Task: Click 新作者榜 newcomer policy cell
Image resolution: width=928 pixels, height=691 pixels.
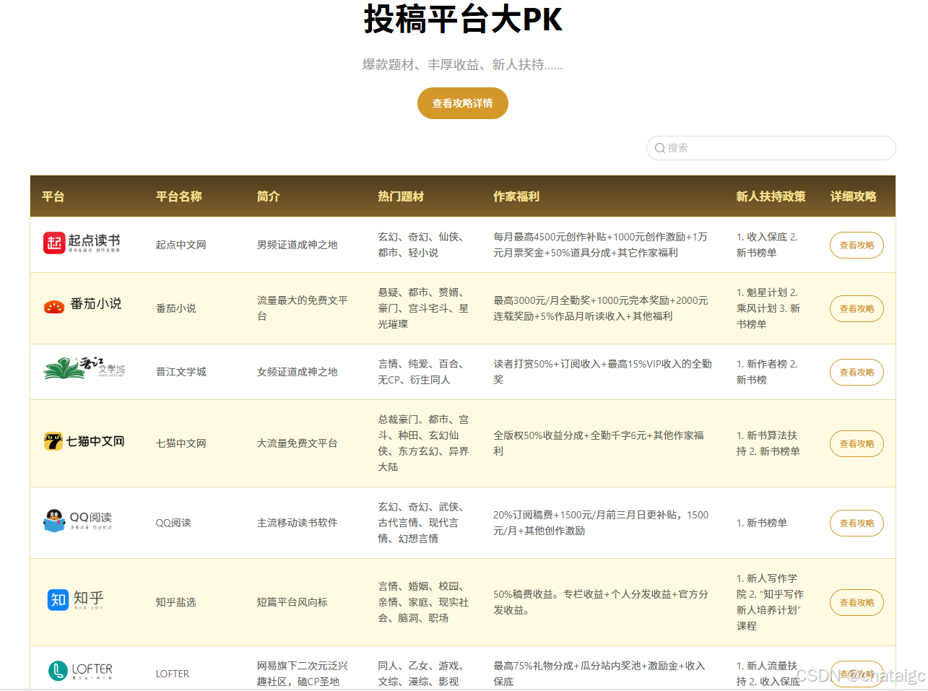Action: [767, 372]
